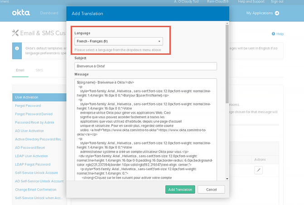Click the wrench tools icon beside page title

point(15,33)
